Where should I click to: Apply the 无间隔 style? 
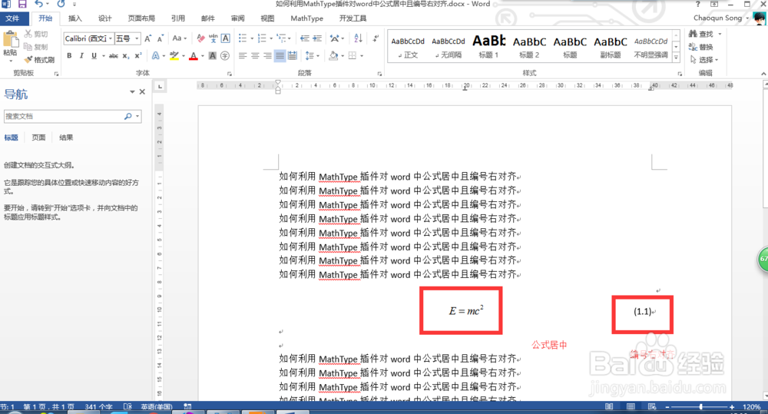coord(449,47)
